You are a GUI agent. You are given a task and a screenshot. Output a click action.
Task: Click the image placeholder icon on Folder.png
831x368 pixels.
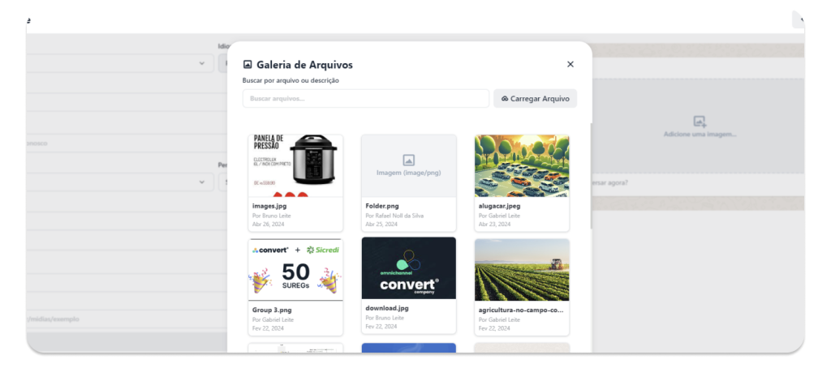tap(408, 160)
